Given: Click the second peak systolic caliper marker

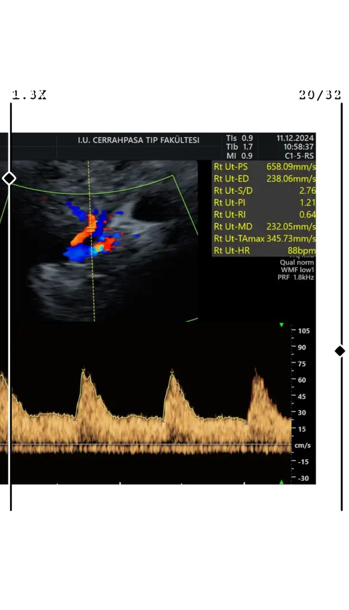Looking at the screenshot, I should [172, 372].
